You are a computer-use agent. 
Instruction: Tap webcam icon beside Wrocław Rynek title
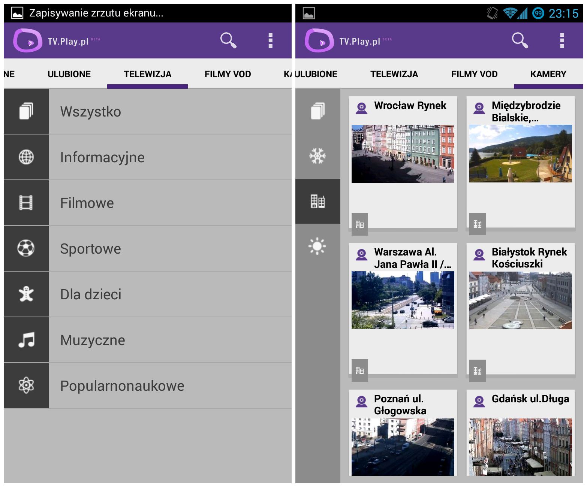point(361,108)
